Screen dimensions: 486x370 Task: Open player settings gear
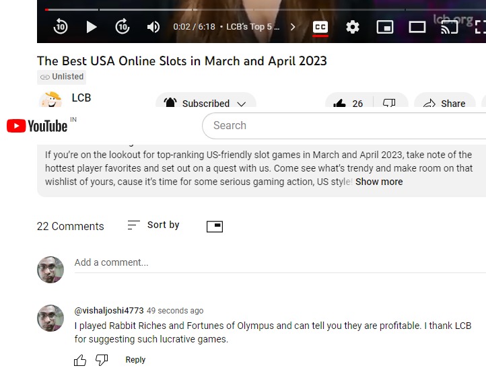(x=353, y=27)
